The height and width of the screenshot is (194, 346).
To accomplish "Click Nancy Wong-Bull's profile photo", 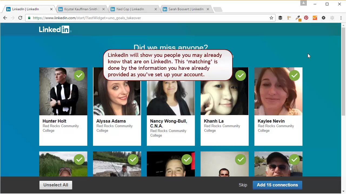I will pos(171,91).
